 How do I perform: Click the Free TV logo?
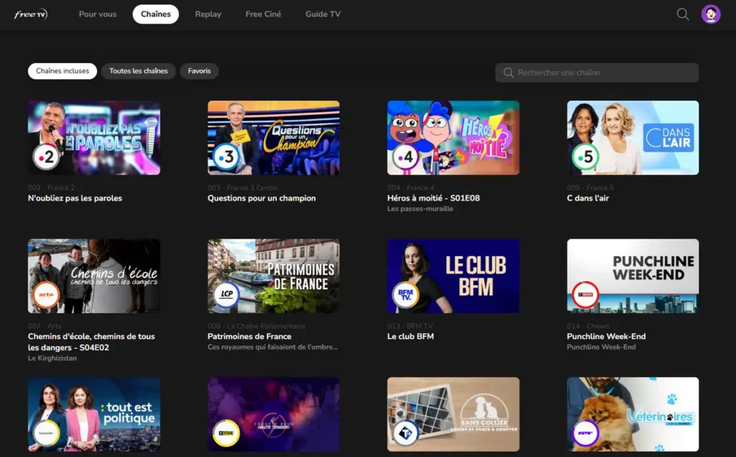click(29, 13)
